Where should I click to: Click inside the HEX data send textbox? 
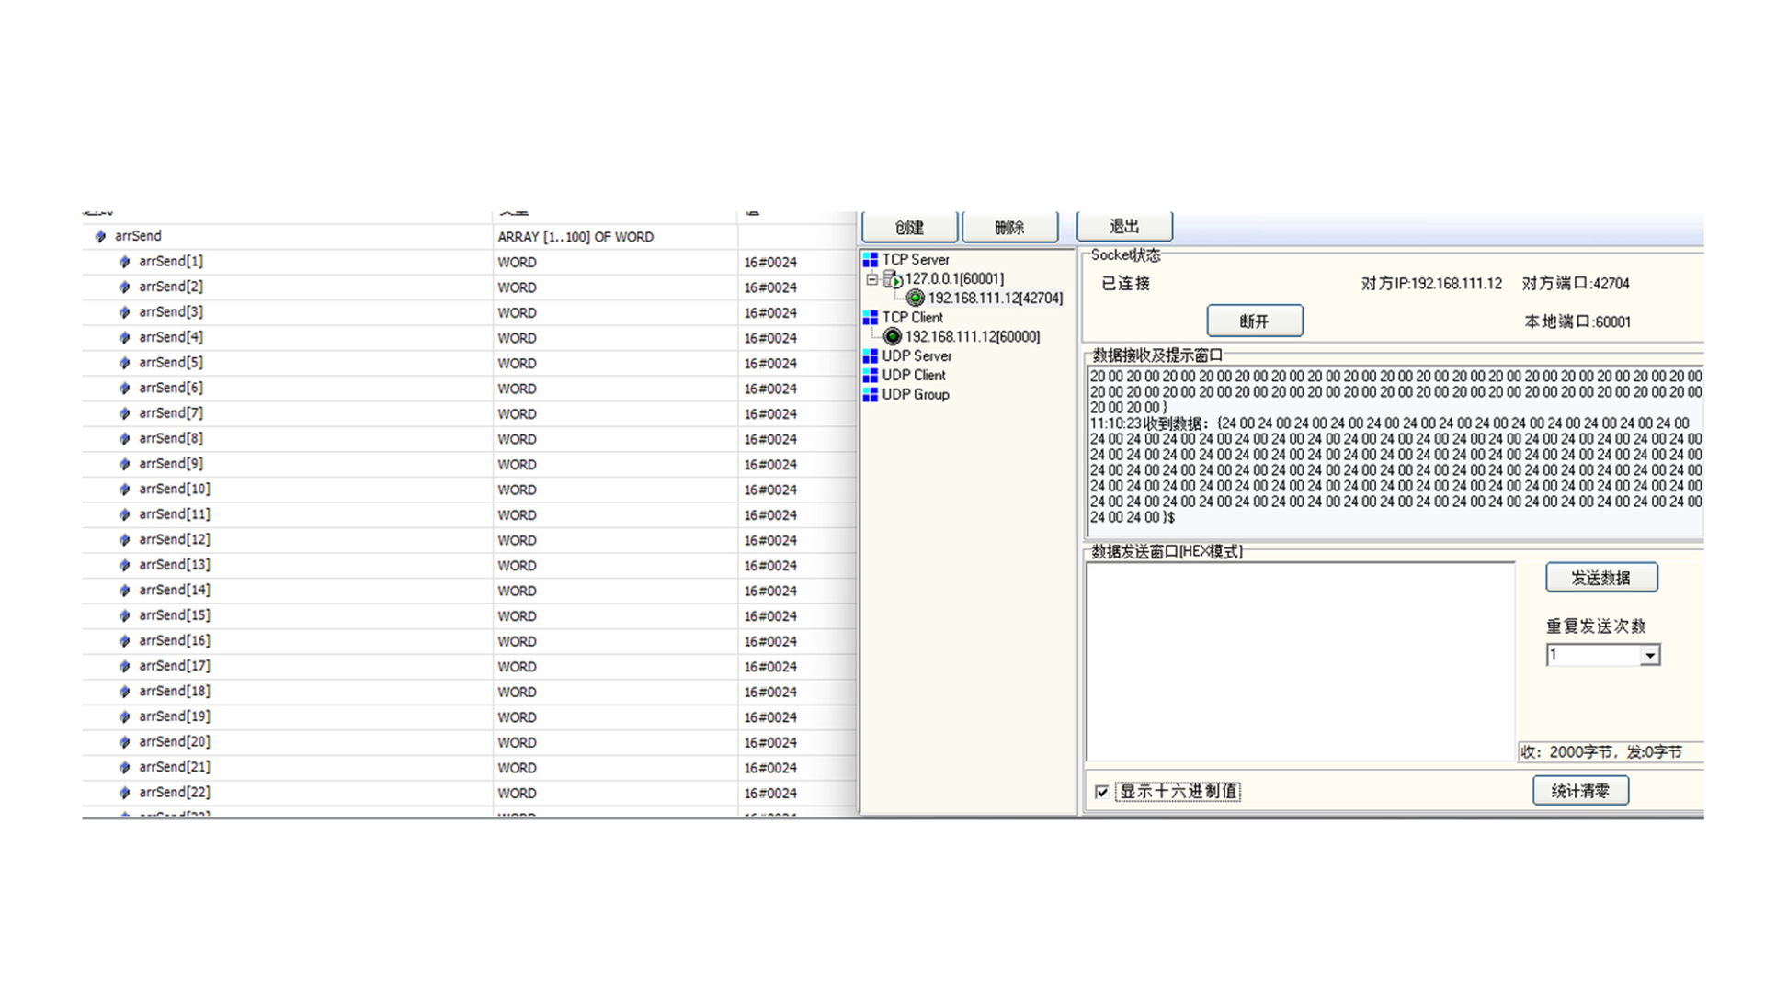click(1300, 661)
